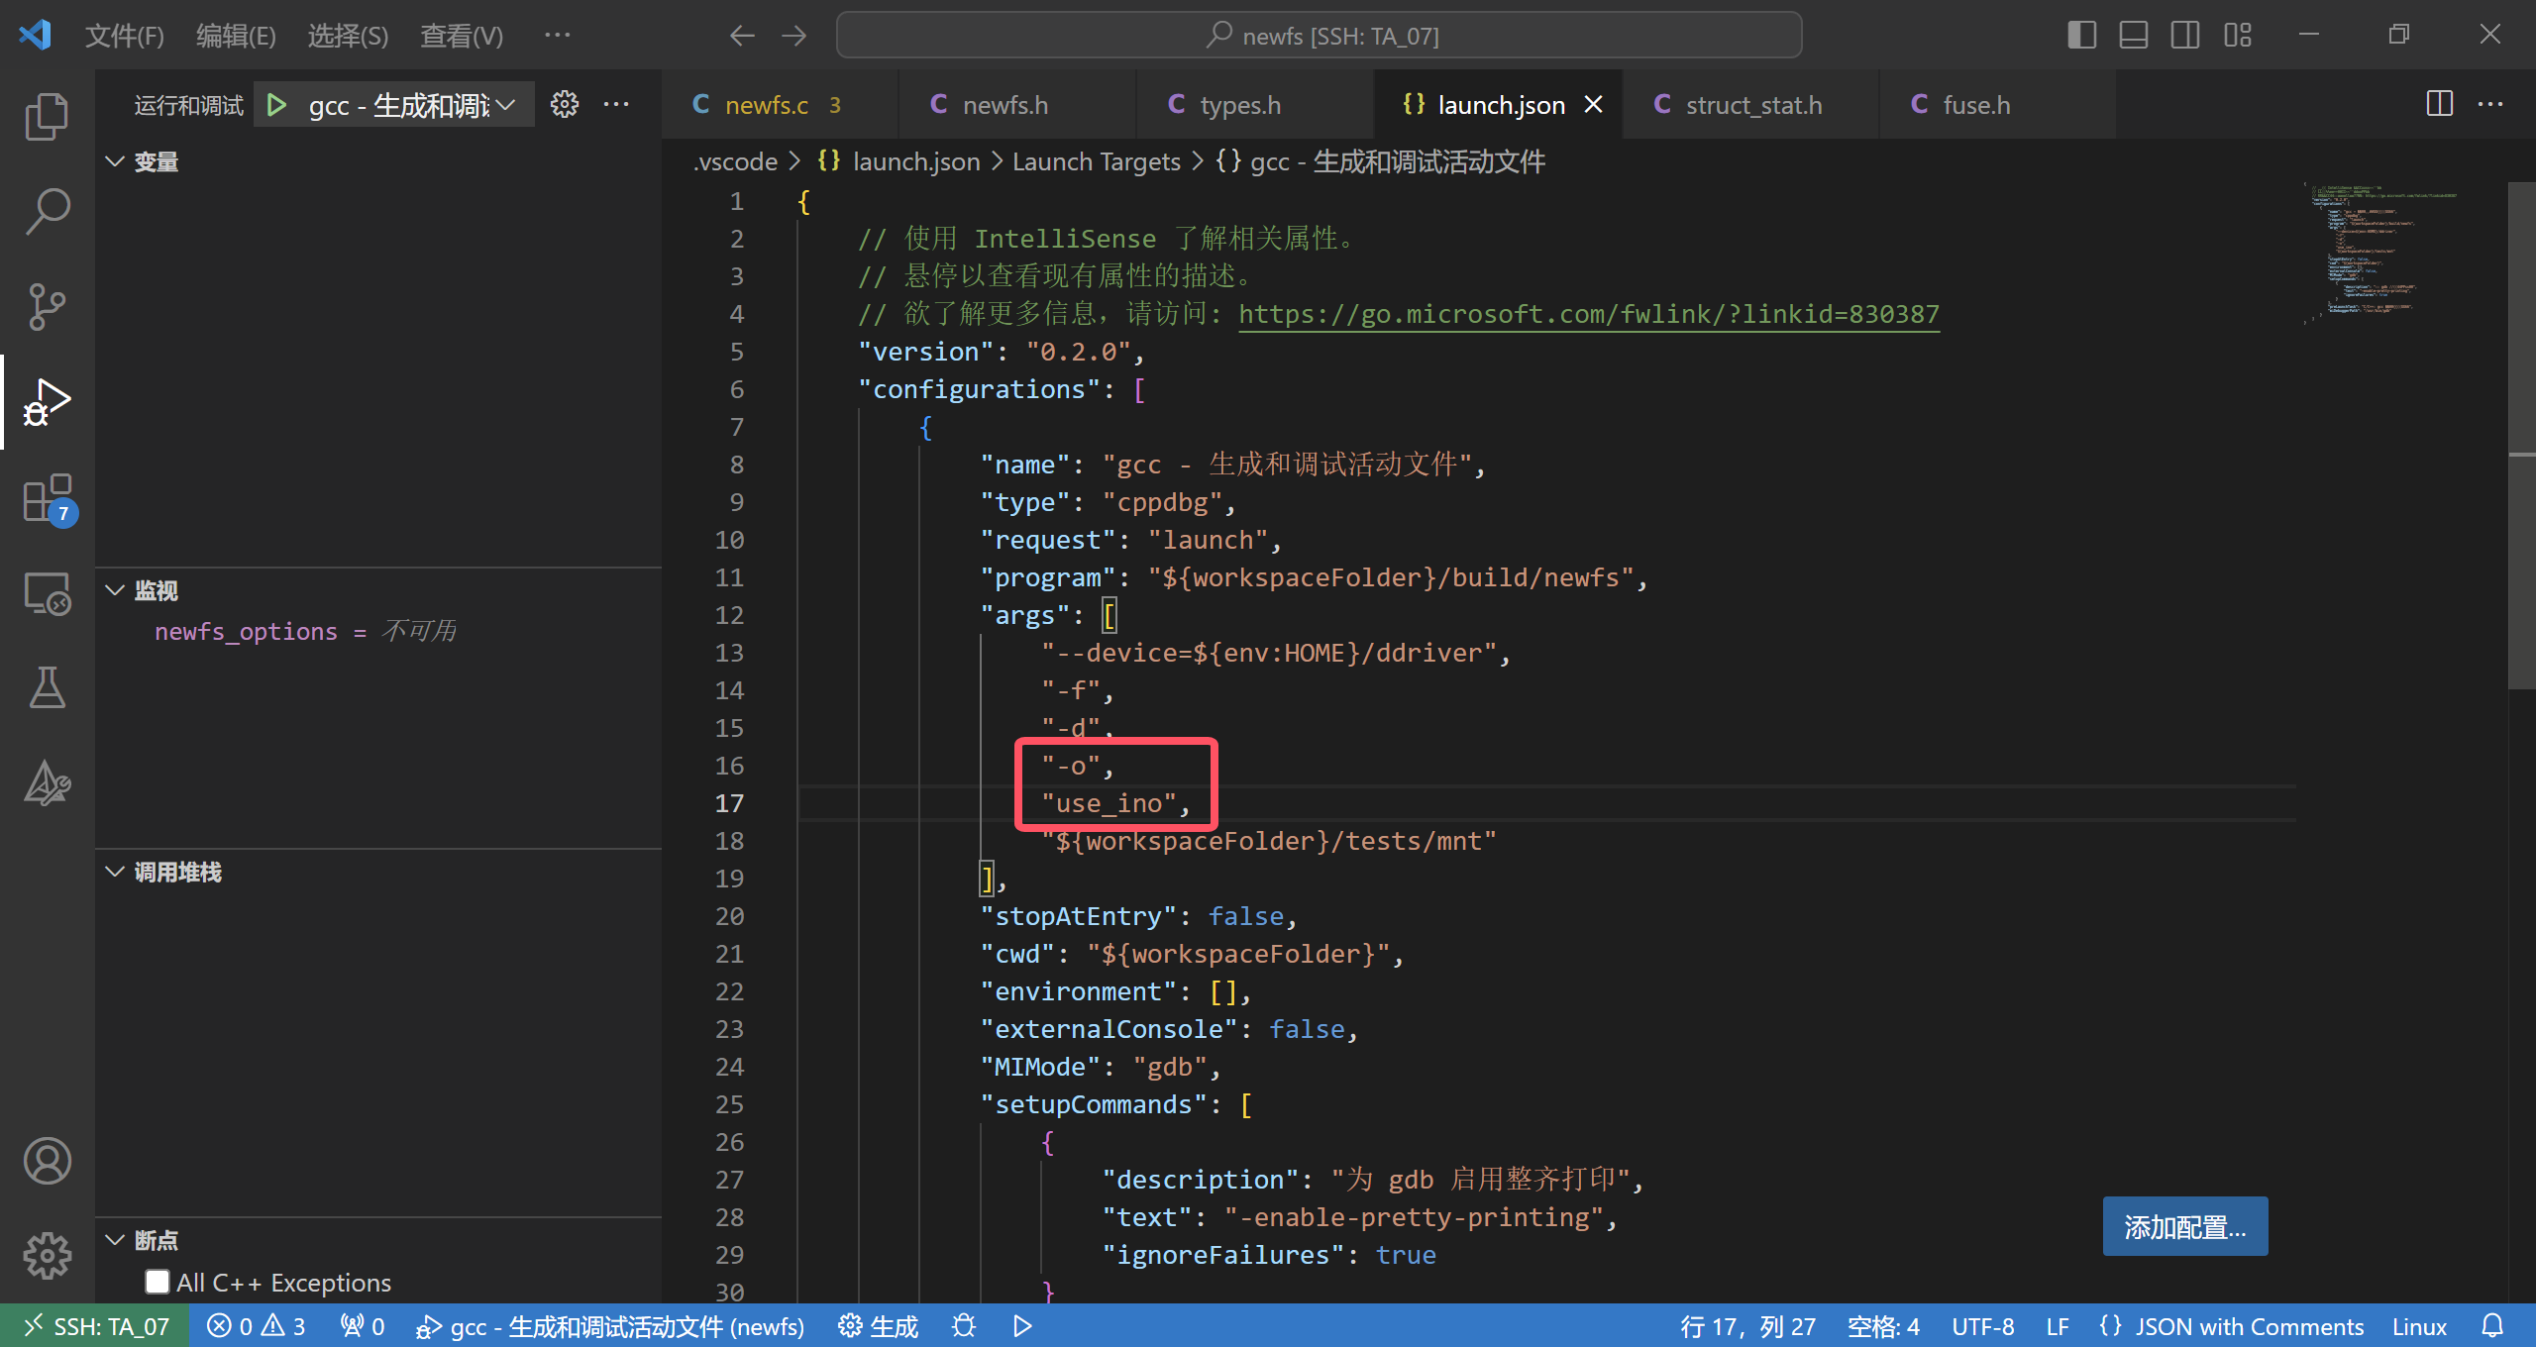Enable the All C++ Exceptions breakpoint checkbox
The height and width of the screenshot is (1347, 2536).
pyautogui.click(x=158, y=1282)
